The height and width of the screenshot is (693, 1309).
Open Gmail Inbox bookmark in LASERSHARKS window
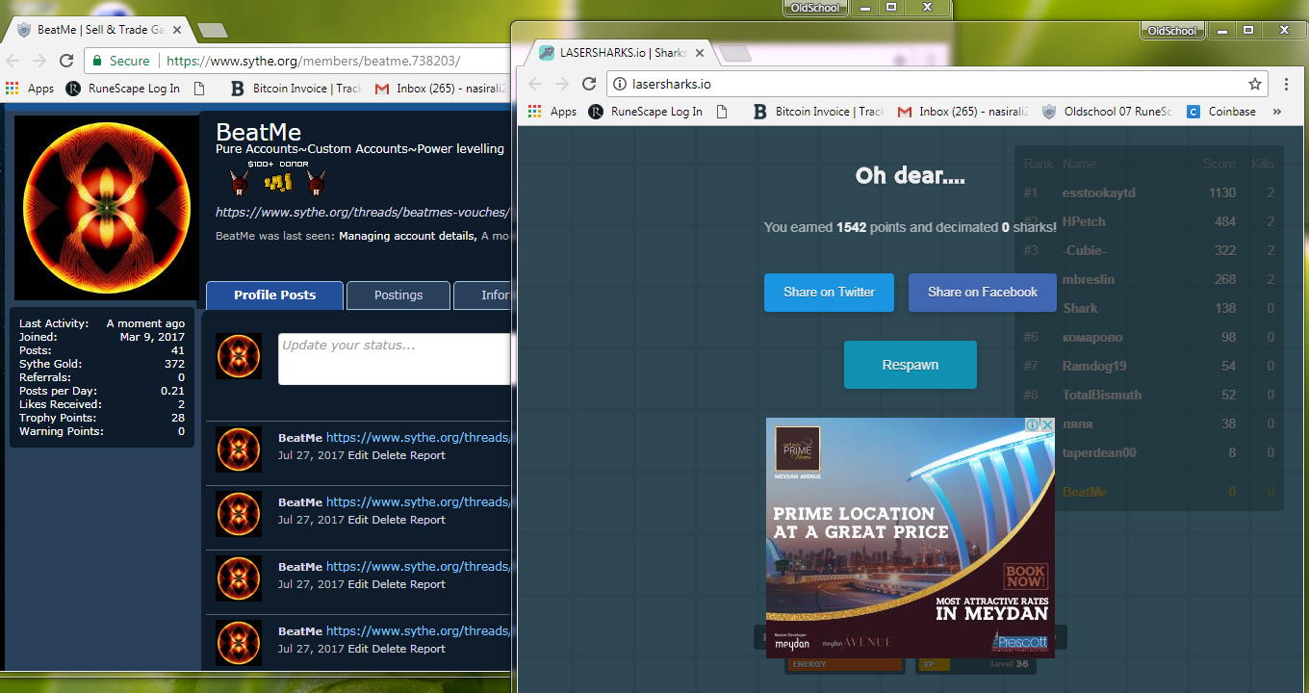click(x=962, y=112)
